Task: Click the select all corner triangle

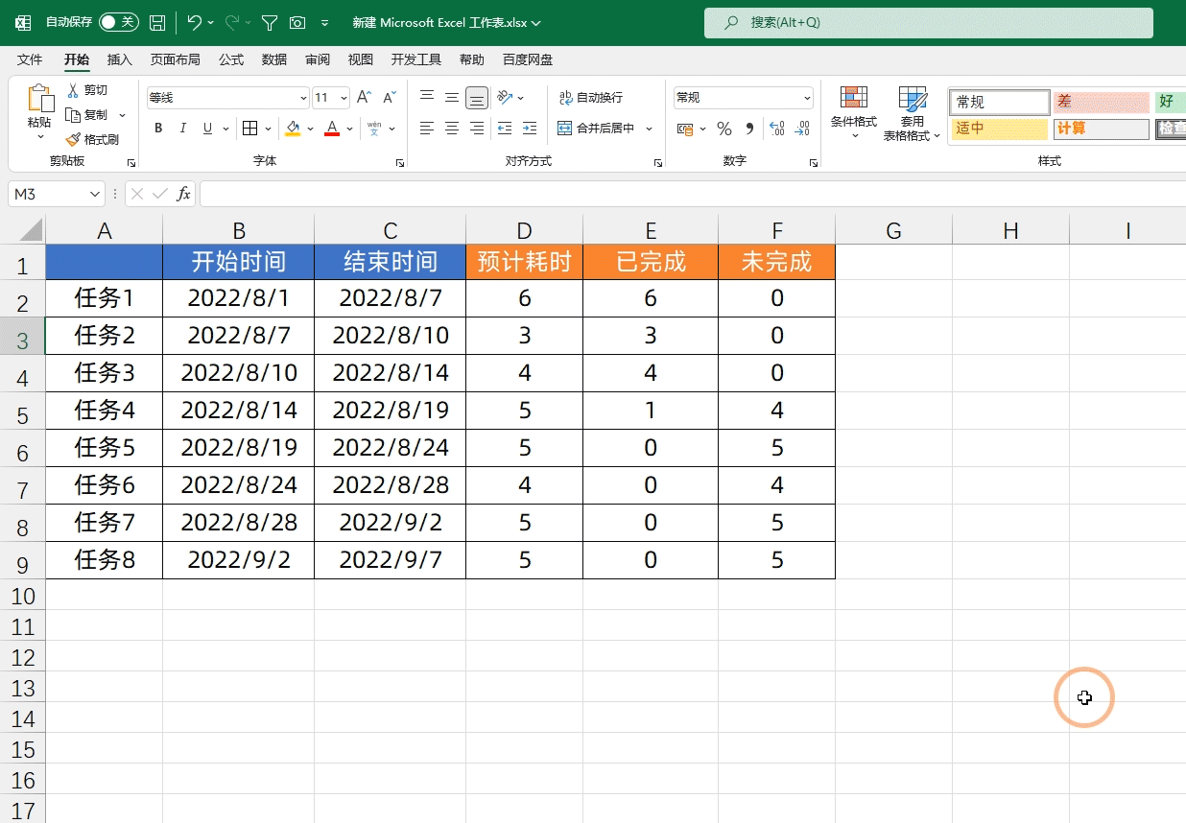Action: click(31, 230)
